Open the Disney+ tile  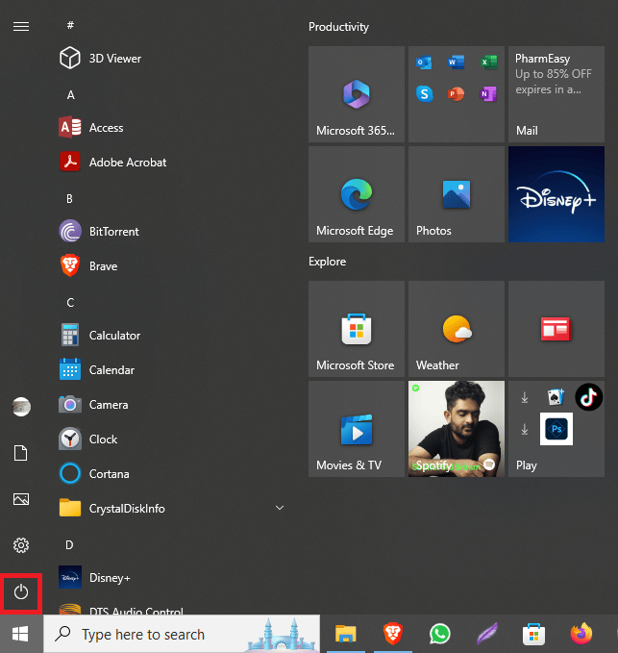click(556, 194)
